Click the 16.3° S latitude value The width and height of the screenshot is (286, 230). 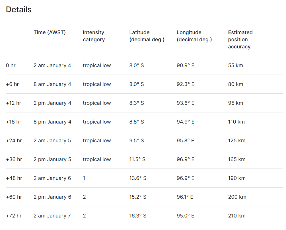click(x=138, y=216)
